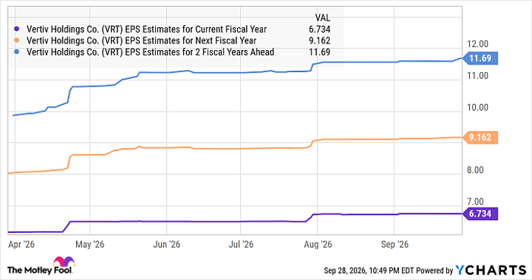Image resolution: width=532 pixels, height=280 pixels.
Task: Click the 10.00 y-axis label
Action: click(477, 107)
